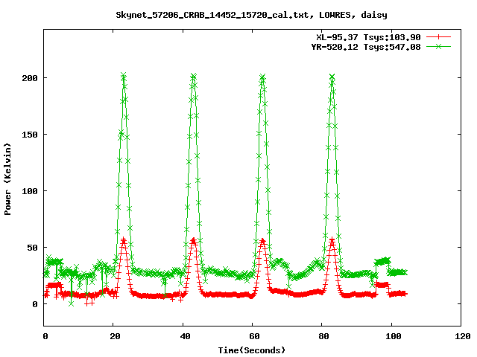Click the y-axis value 100
This screenshot has width=477, height=357.
30,191
